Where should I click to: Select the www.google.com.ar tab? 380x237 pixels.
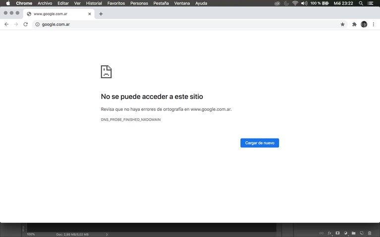[54, 14]
